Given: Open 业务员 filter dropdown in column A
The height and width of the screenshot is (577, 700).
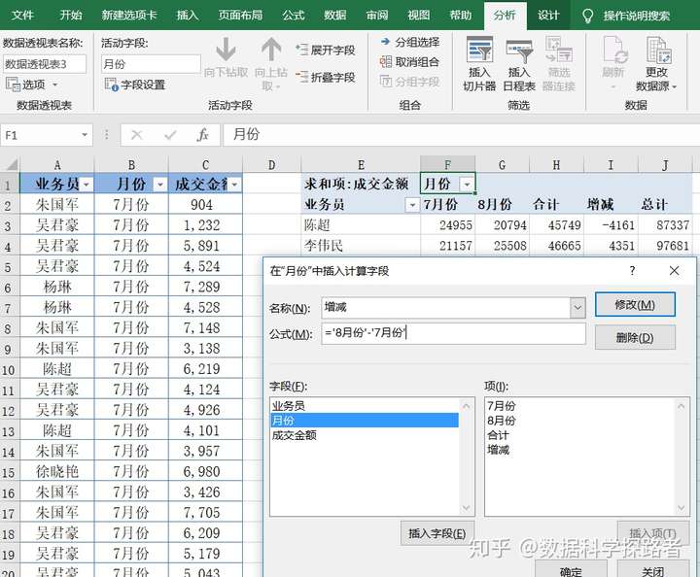Looking at the screenshot, I should (87, 185).
